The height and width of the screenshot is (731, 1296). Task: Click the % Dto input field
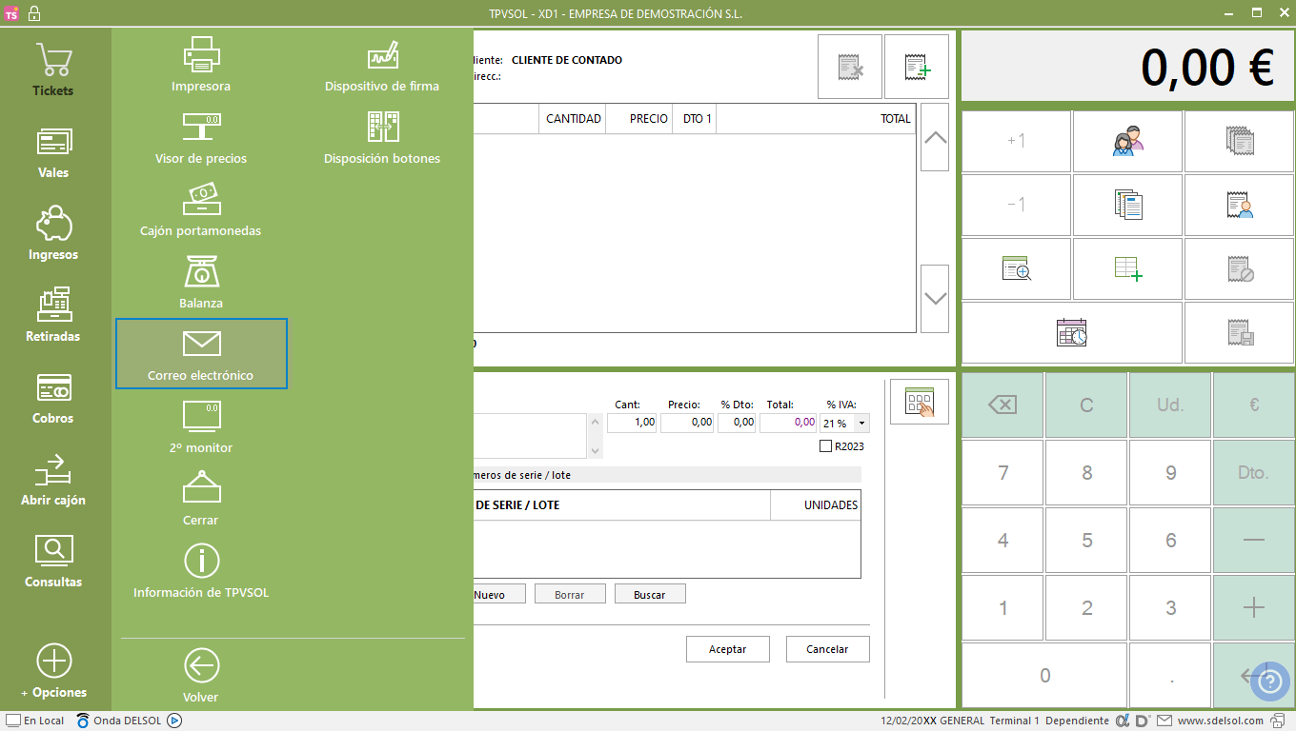(x=737, y=423)
